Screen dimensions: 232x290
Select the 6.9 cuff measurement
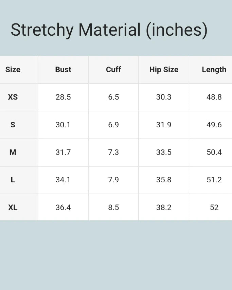pos(113,125)
